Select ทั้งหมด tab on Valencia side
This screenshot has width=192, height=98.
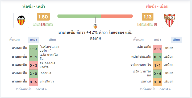14,40
